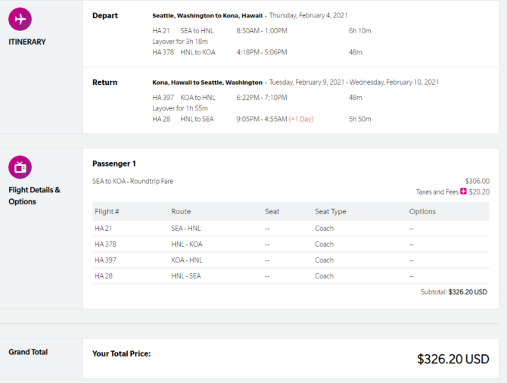
Task: Expand Taxes and Fees plus icon
Action: click(463, 192)
